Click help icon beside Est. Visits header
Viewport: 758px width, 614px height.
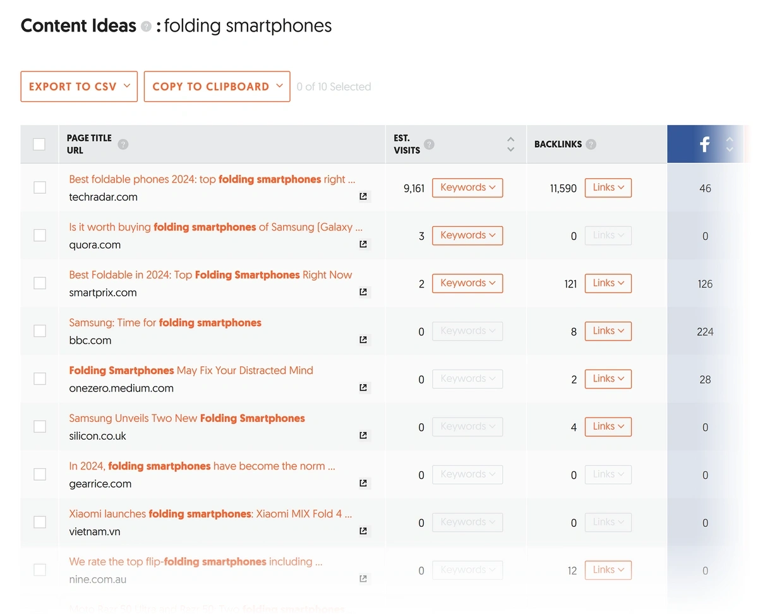tap(430, 144)
